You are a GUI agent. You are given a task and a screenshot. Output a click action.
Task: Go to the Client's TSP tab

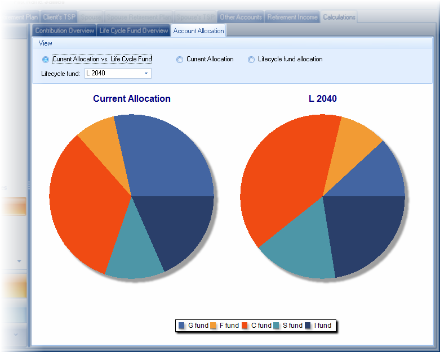point(59,17)
